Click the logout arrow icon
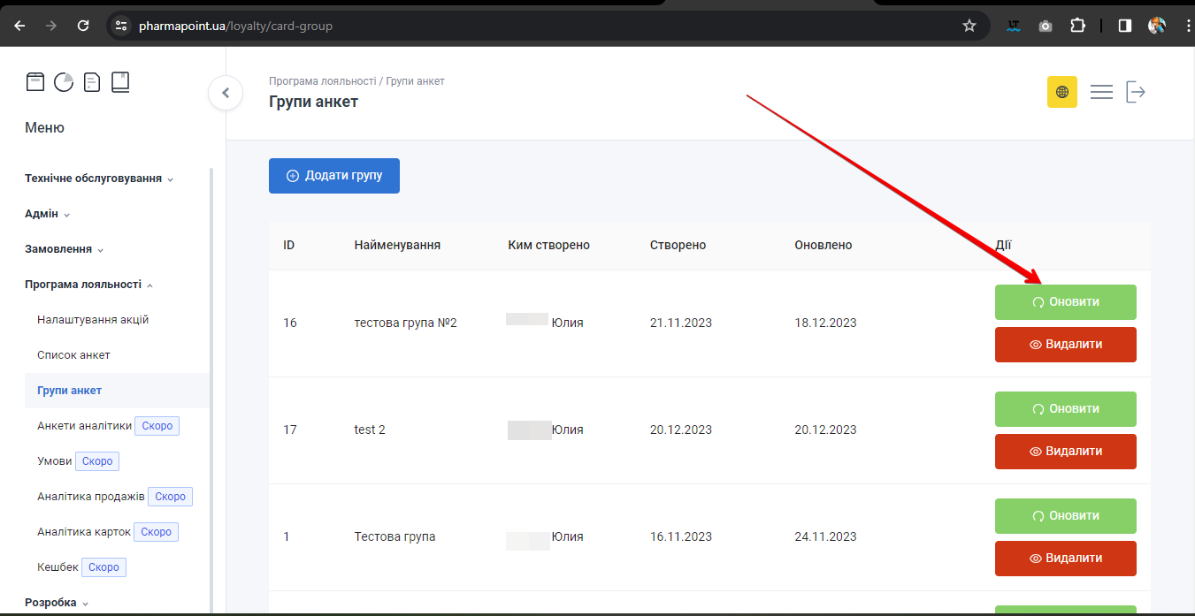 (x=1136, y=92)
